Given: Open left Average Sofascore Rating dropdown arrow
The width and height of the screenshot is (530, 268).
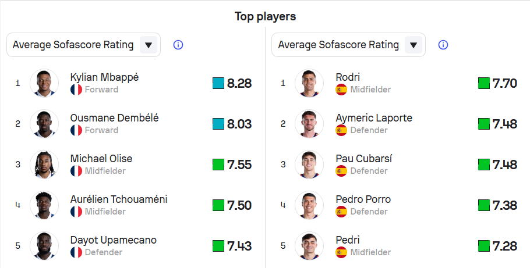Looking at the screenshot, I should [x=149, y=45].
